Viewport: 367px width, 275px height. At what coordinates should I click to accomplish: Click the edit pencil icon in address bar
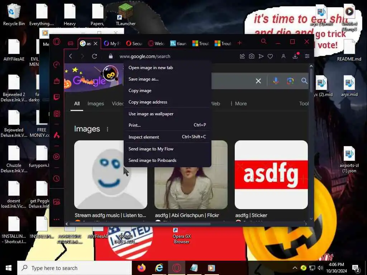click(x=242, y=56)
